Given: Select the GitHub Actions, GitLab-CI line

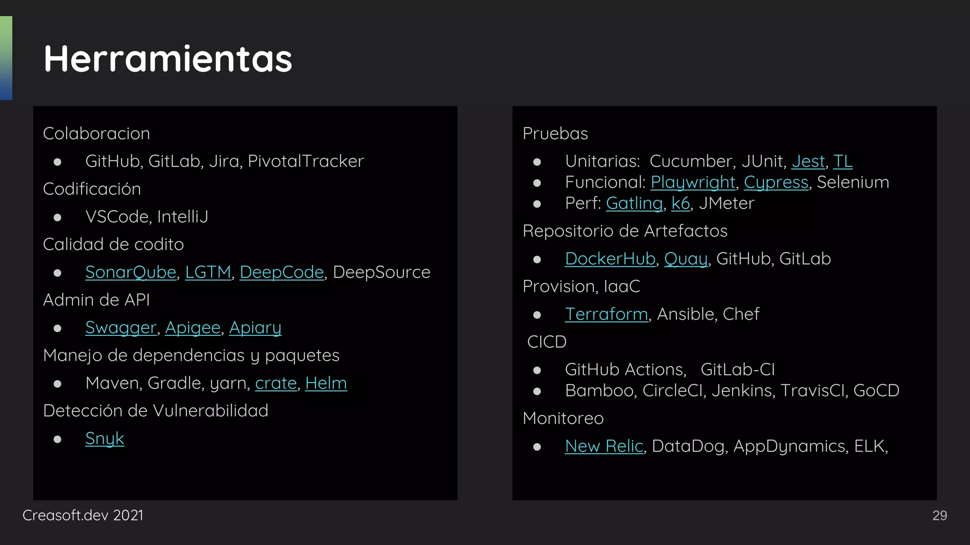Looking at the screenshot, I should tap(670, 369).
